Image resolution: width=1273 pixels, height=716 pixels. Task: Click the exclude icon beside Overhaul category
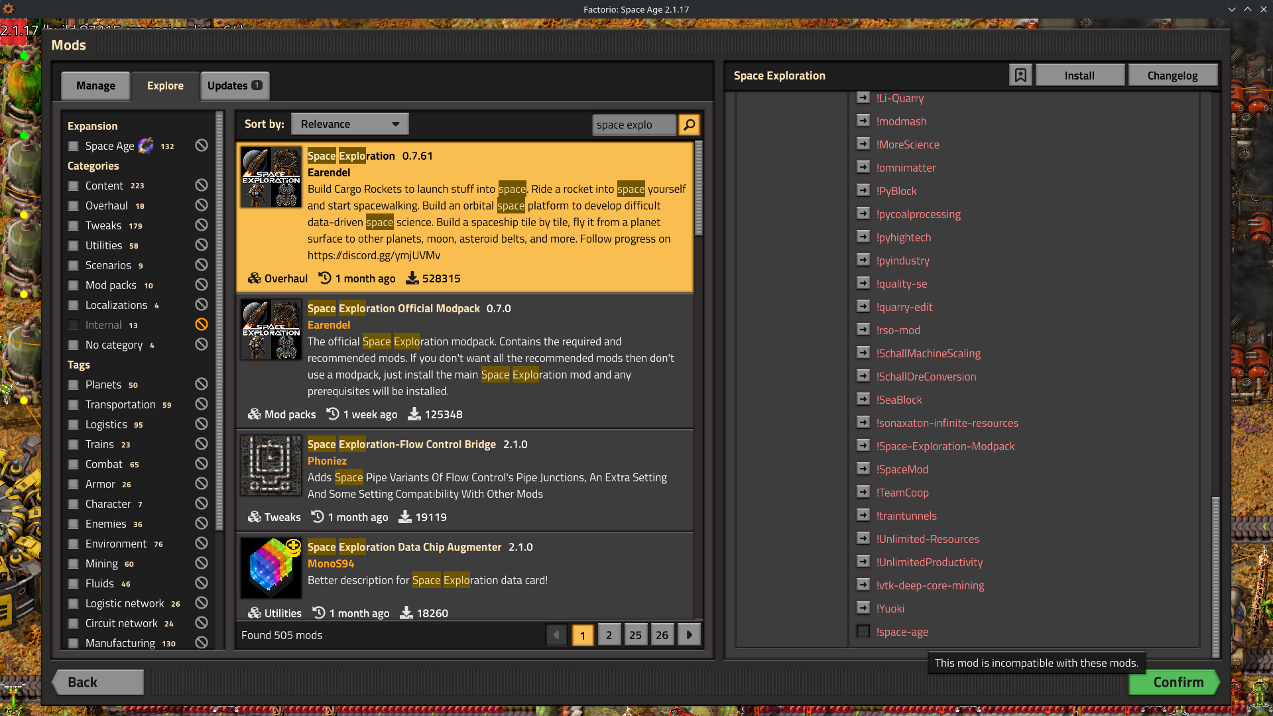[x=202, y=205]
